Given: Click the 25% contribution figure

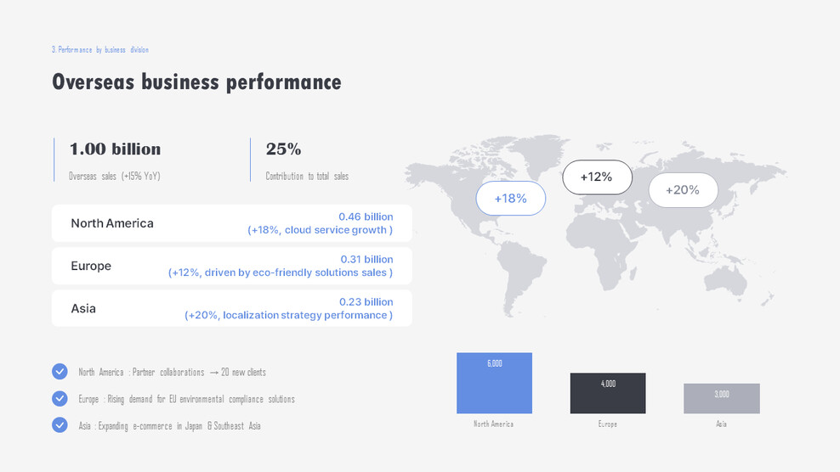Looking at the screenshot, I should [283, 149].
